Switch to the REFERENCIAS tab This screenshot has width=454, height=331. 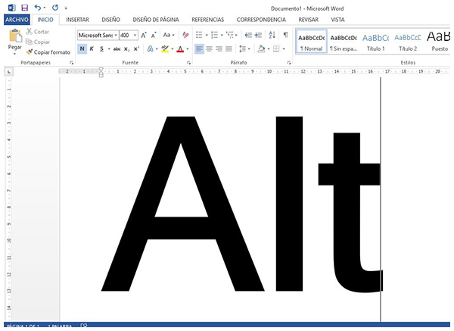click(208, 20)
